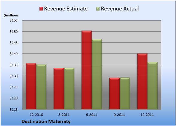Click the $125 y-axis label
The height and width of the screenshot is (126, 176).
[13, 87]
